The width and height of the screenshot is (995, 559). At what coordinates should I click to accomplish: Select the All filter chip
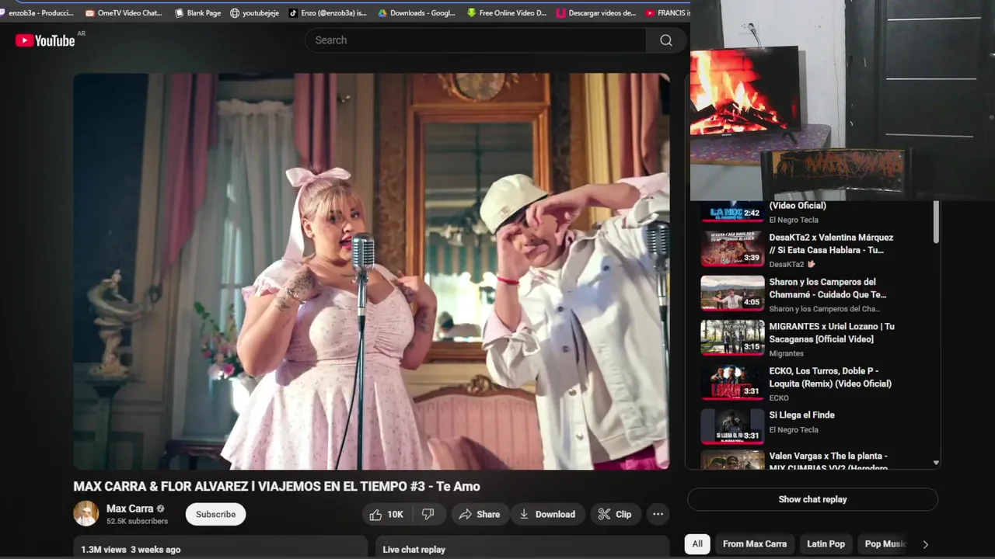(x=697, y=543)
